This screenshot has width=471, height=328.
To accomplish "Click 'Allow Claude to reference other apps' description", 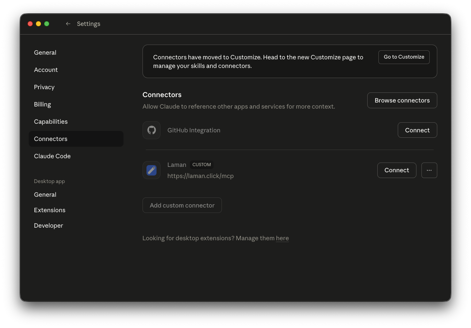I will tap(239, 106).
